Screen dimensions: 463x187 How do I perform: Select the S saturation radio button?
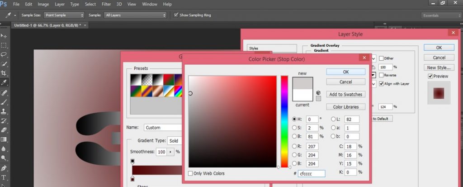[294, 128]
